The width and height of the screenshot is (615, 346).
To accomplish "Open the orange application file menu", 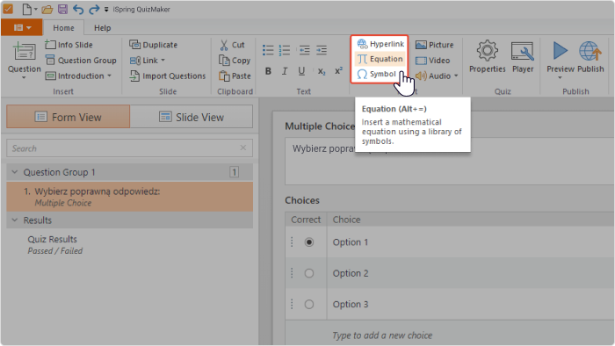I will point(22,27).
